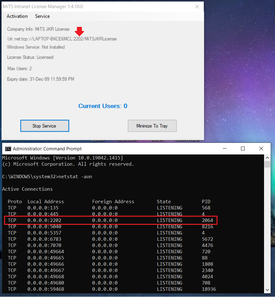Click local address 0.0.0.0:49667

pyautogui.click(x=46, y=270)
